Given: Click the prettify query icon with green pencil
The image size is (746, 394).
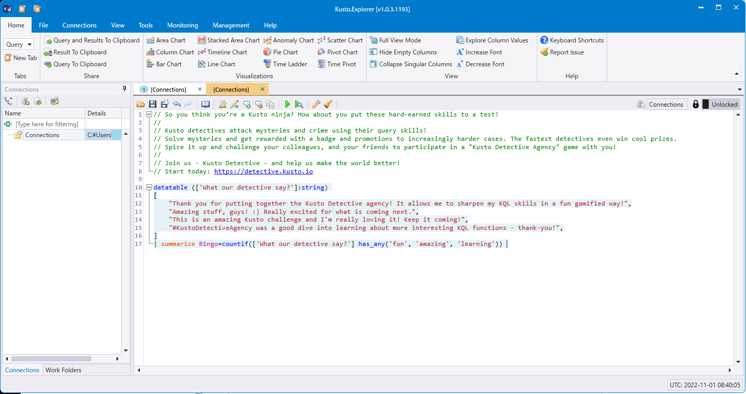Looking at the screenshot, I should coord(223,104).
